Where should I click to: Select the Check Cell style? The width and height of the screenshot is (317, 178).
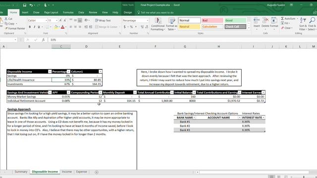click(x=235, y=27)
